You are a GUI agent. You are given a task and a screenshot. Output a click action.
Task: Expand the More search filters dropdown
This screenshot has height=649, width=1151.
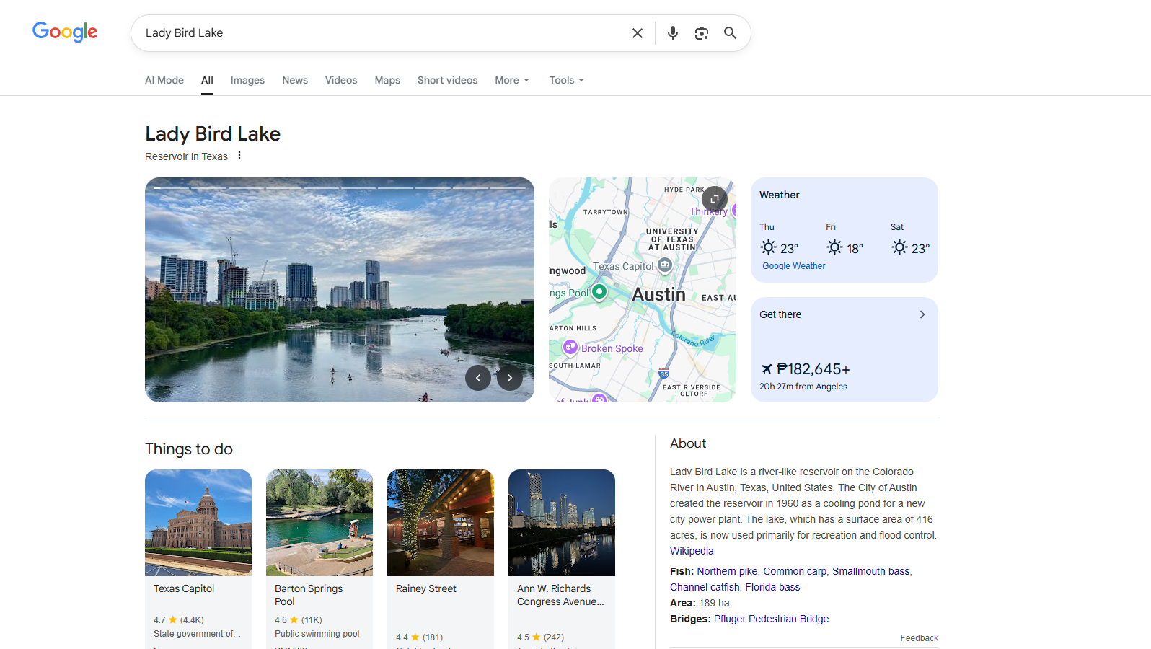511,80
